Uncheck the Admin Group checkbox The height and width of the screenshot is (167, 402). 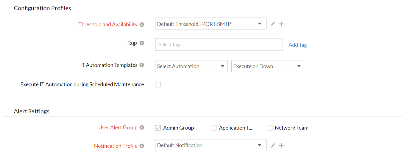click(x=158, y=128)
